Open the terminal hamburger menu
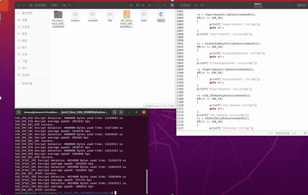The height and width of the screenshot is (195, 308). tap(121, 112)
